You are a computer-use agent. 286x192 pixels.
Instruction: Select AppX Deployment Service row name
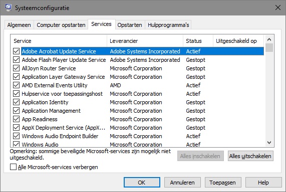pyautogui.click(x=64, y=128)
